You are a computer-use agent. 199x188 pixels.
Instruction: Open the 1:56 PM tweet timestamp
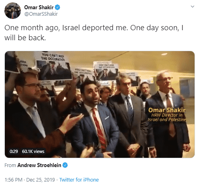[x=13, y=180]
